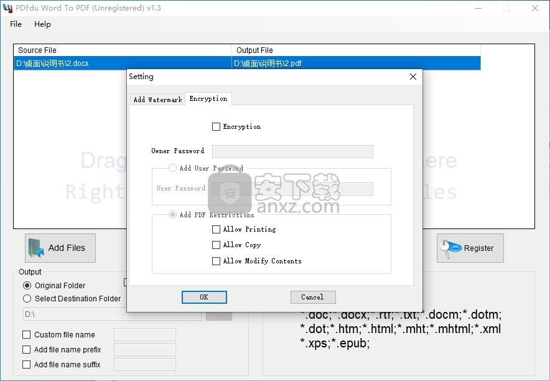Click the PDFdu app icon in title bar

click(x=7, y=7)
